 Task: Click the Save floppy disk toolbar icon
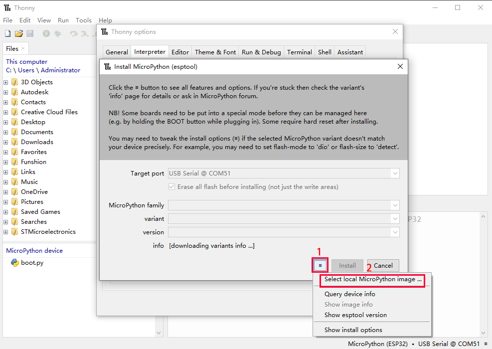(30, 33)
